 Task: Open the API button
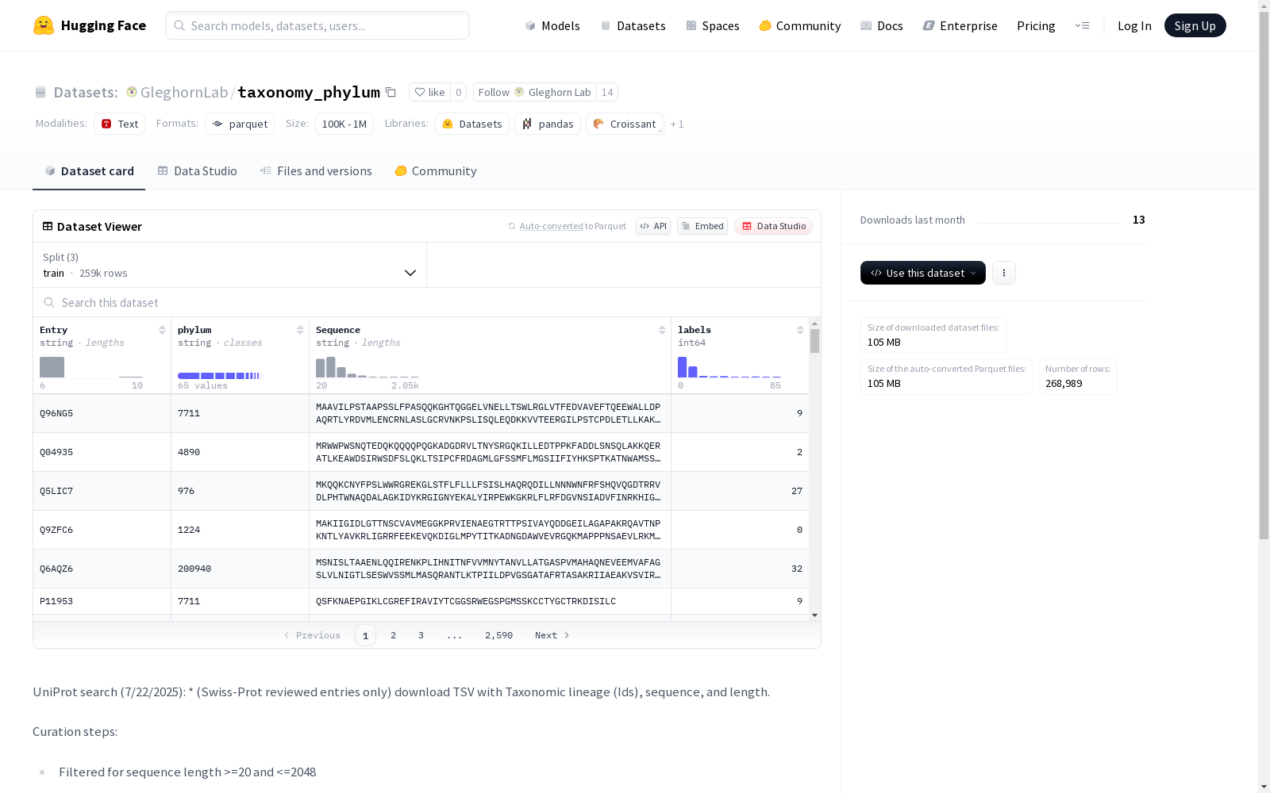tap(653, 226)
